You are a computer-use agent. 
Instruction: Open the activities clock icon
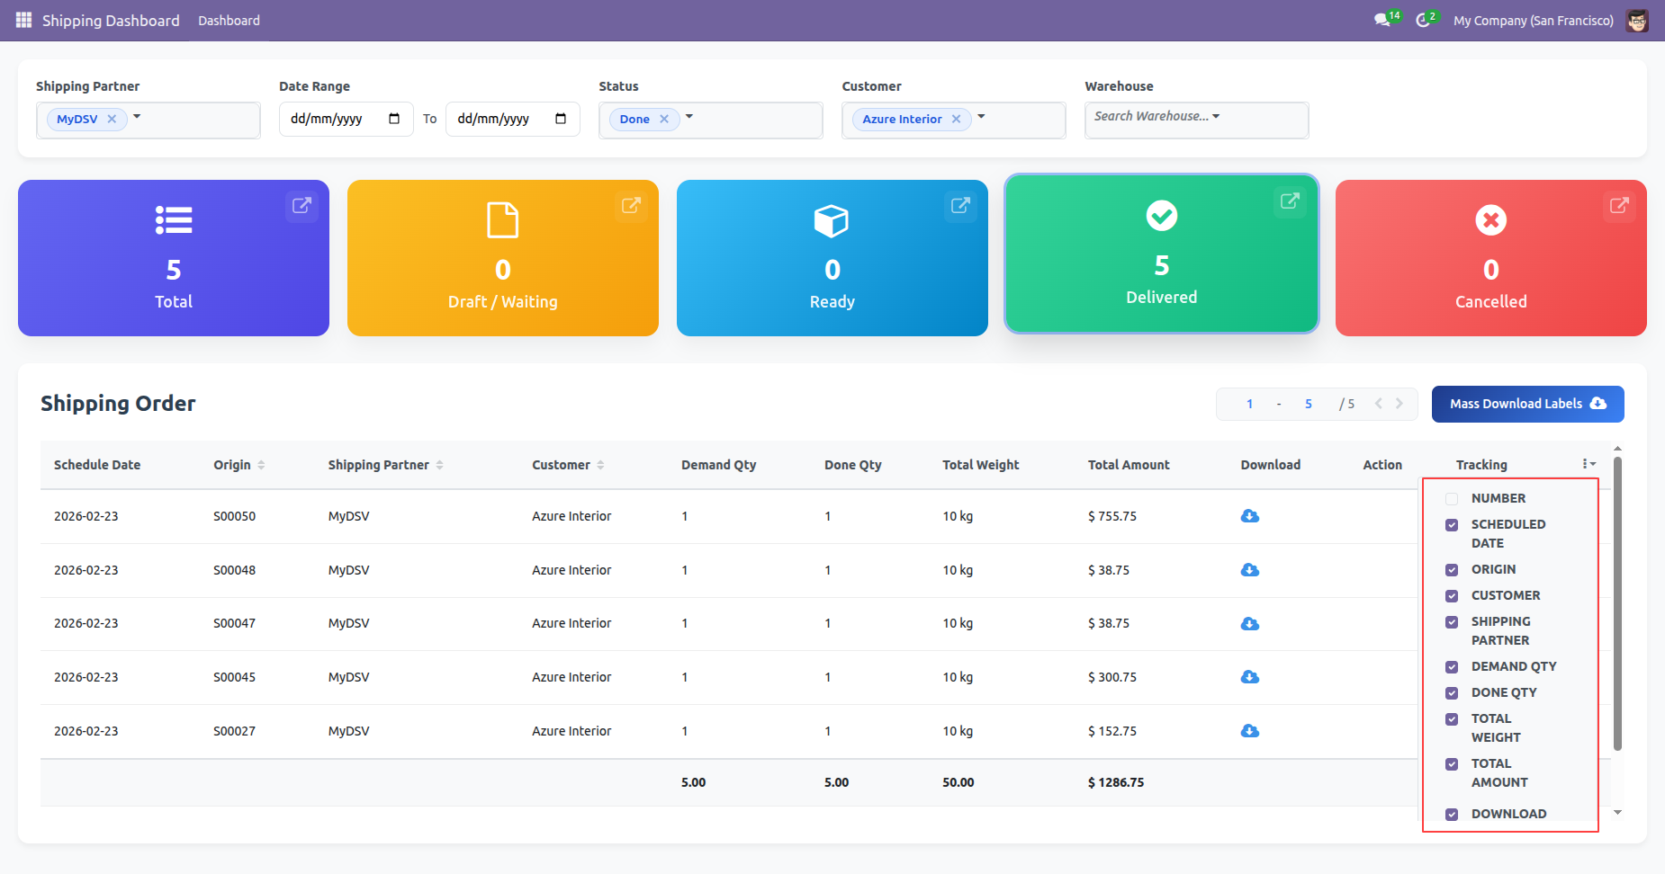point(1423,20)
